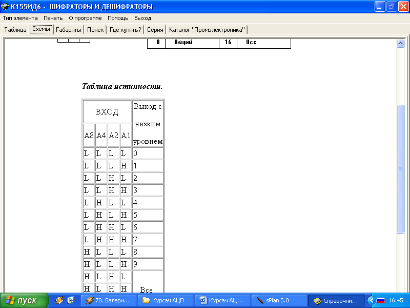This screenshot has height=308, width=410.
Task: Click the ВХОД table header cell
Action: pos(107,112)
